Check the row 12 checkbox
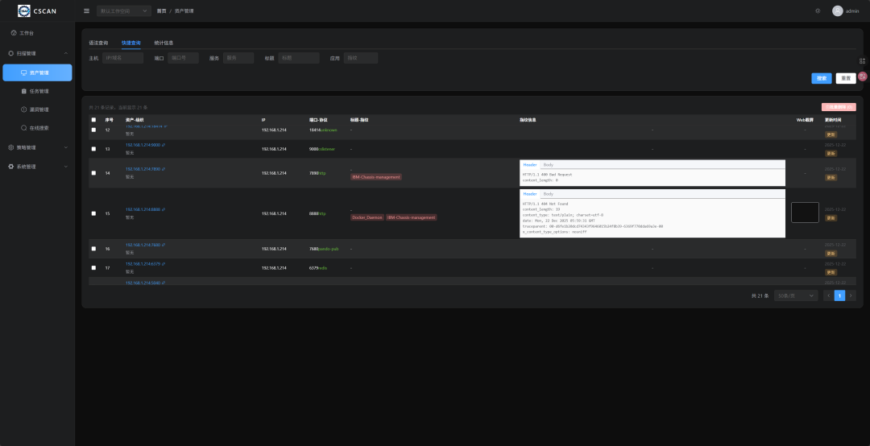Viewport: 870px width, 446px height. point(93,130)
